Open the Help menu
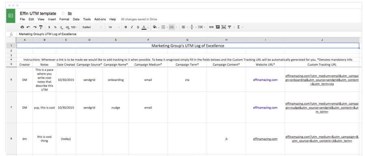The width and height of the screenshot is (365, 156). pos(113,19)
